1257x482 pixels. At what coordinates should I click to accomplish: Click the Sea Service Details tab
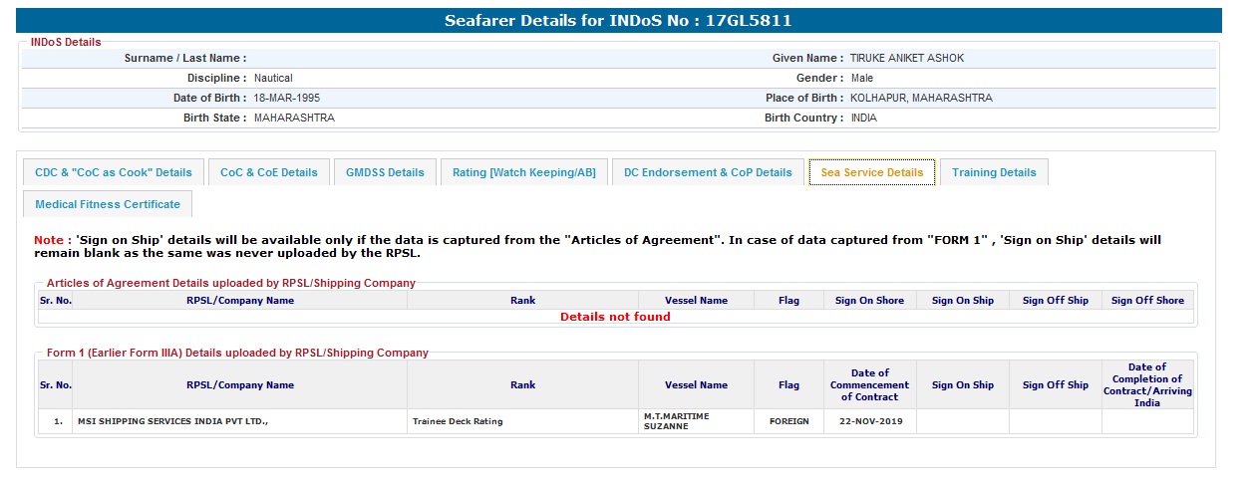[x=871, y=172]
